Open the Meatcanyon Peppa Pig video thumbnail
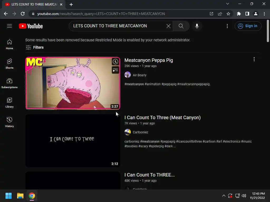The width and height of the screenshot is (270, 202). click(x=73, y=83)
